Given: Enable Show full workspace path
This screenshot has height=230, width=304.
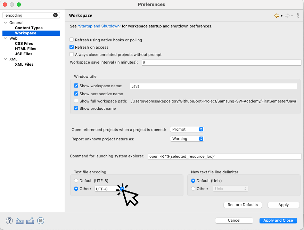Looking at the screenshot, I should pos(76,101).
